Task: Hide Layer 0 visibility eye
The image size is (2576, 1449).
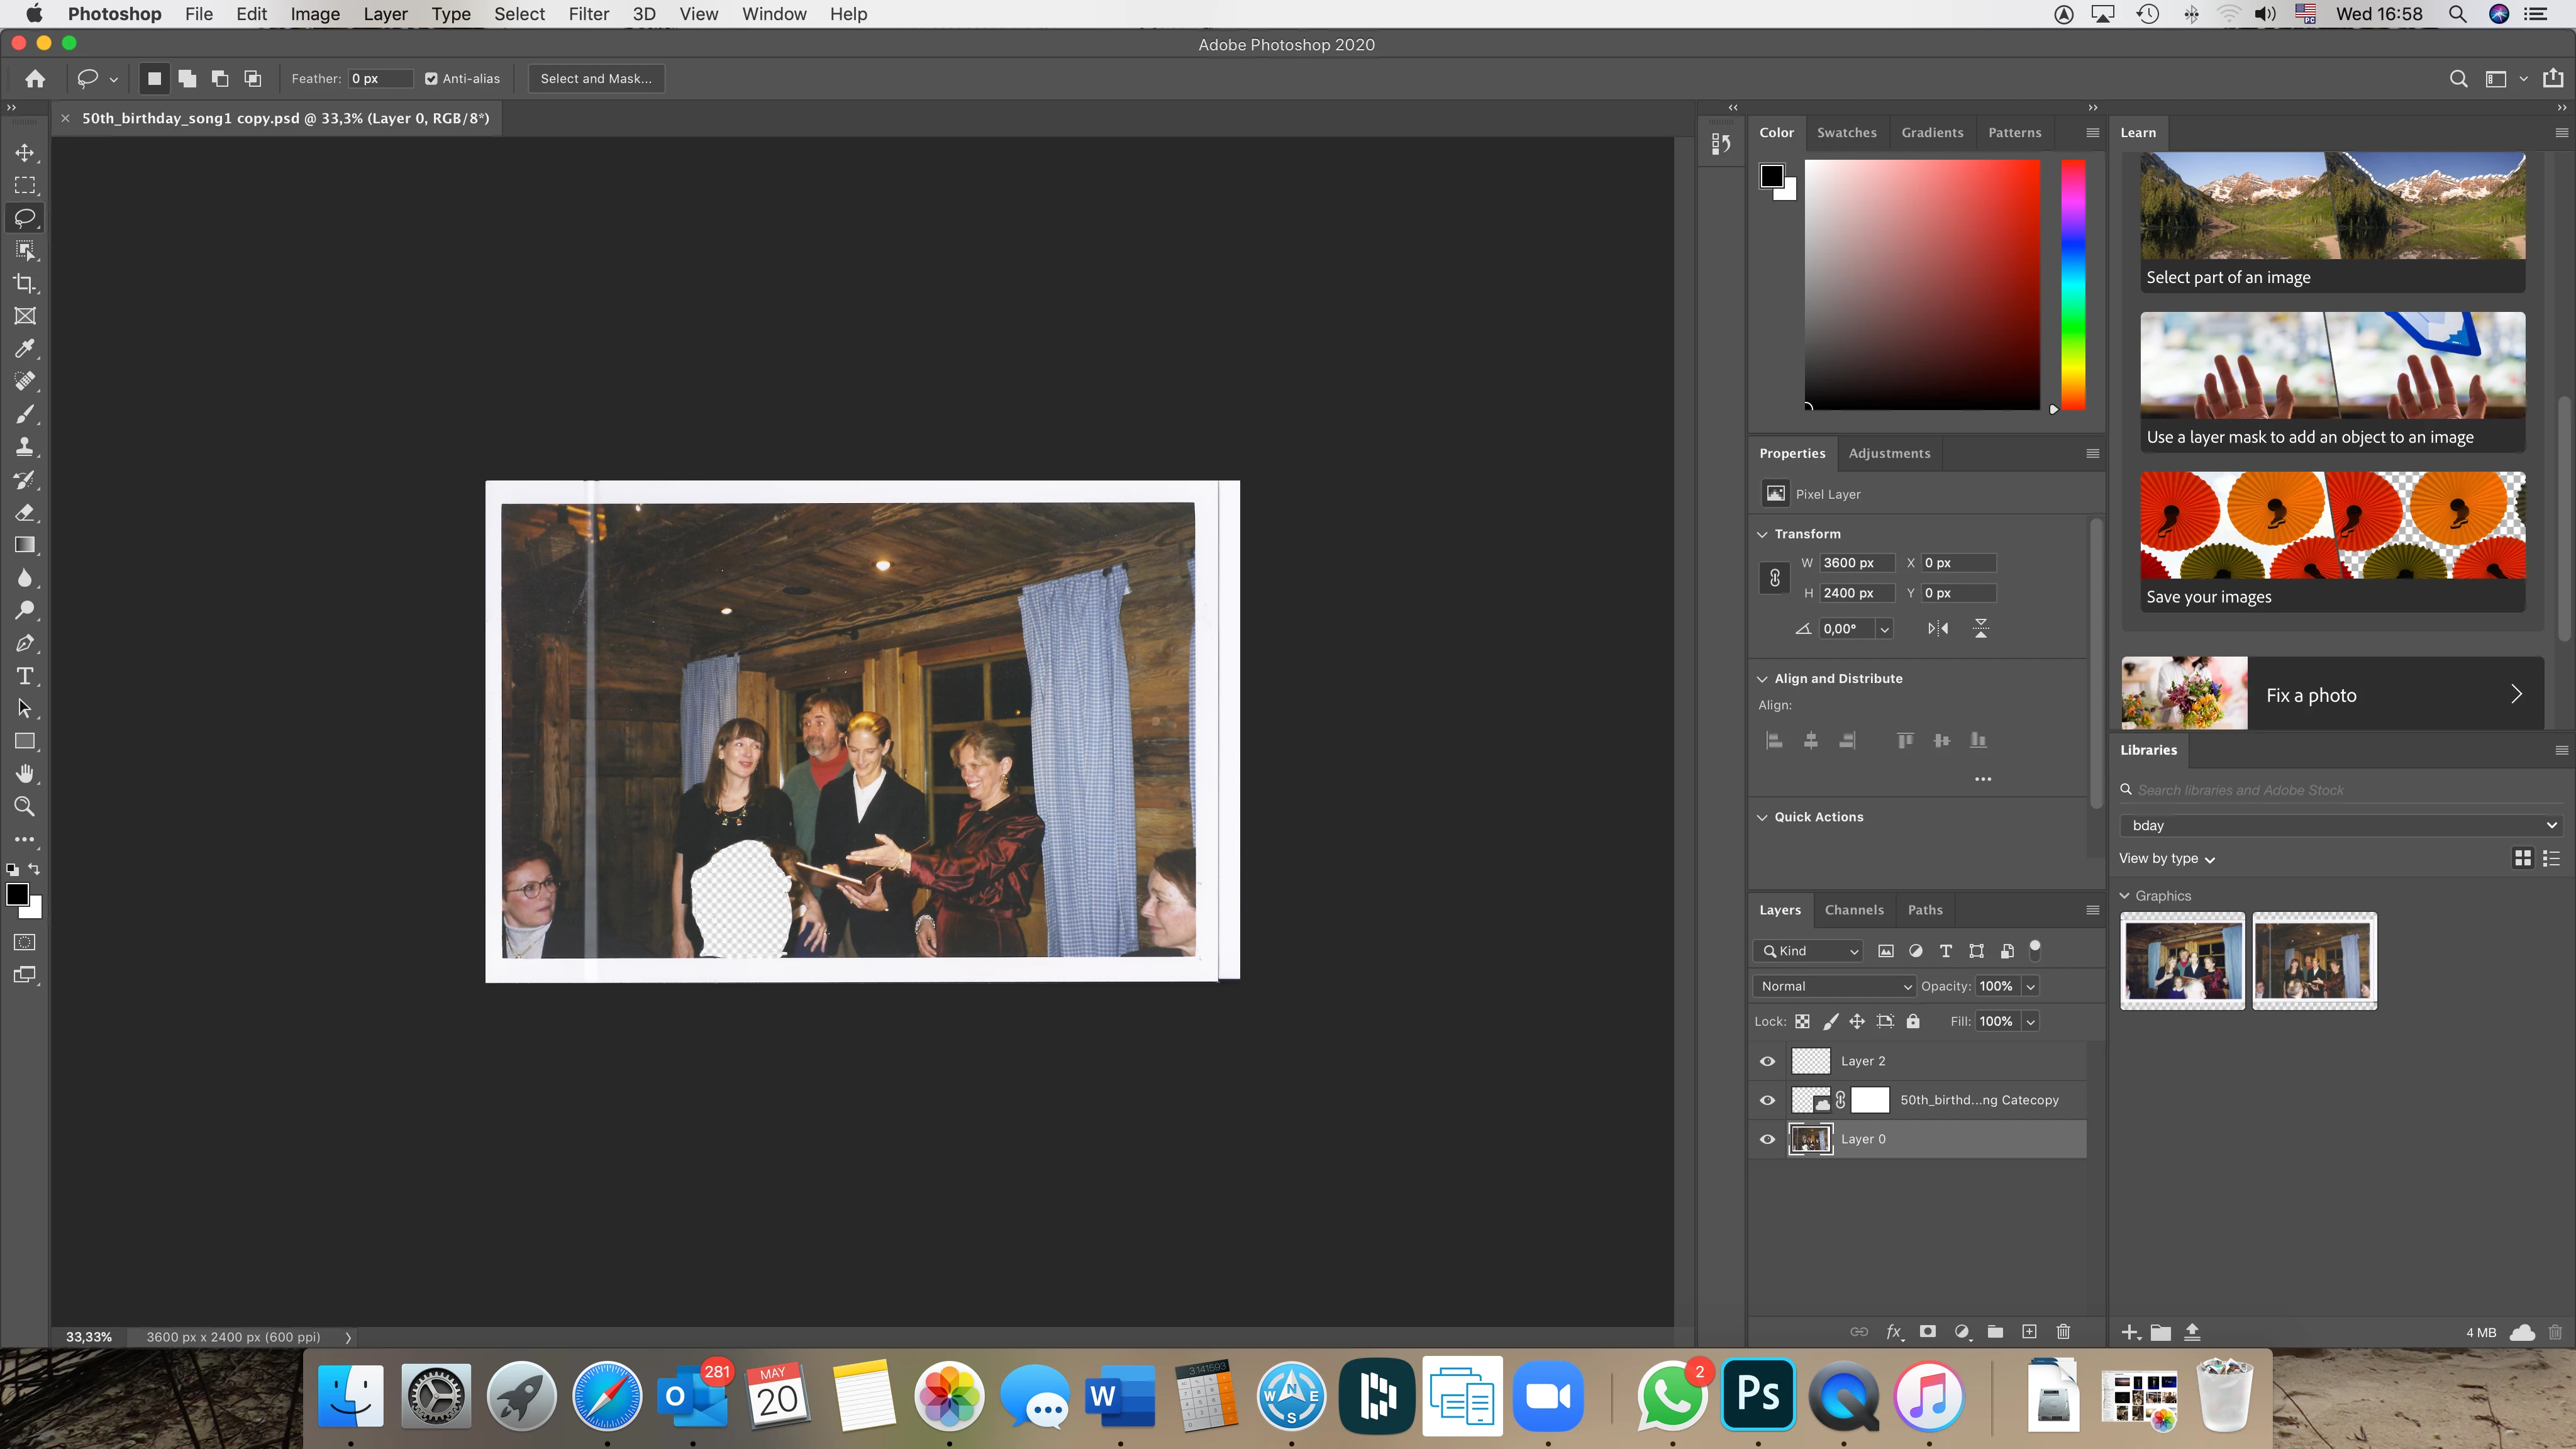Action: click(x=1767, y=1139)
